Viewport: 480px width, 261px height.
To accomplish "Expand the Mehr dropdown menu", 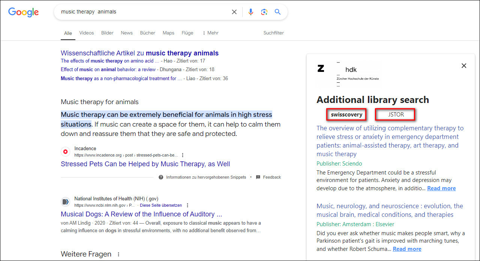I will click(210, 33).
